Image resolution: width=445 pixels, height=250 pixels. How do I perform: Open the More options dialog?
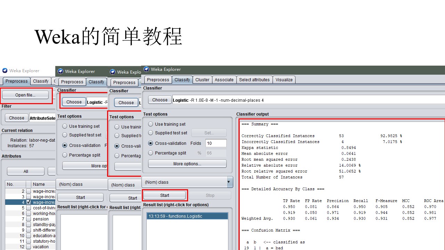pos(187,163)
